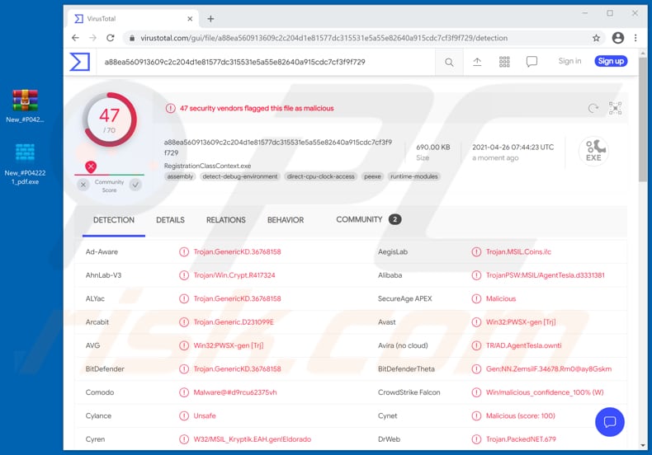Screen dimensions: 652x455
Task: Click Trojan/Win.Crypt.R417324 result
Action: (234, 275)
